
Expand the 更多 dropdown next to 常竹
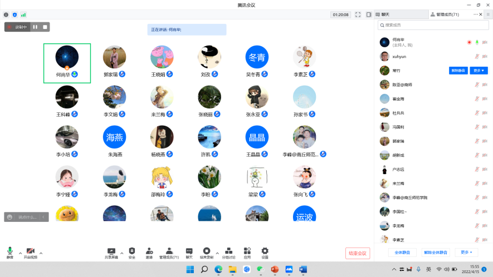[x=479, y=71]
